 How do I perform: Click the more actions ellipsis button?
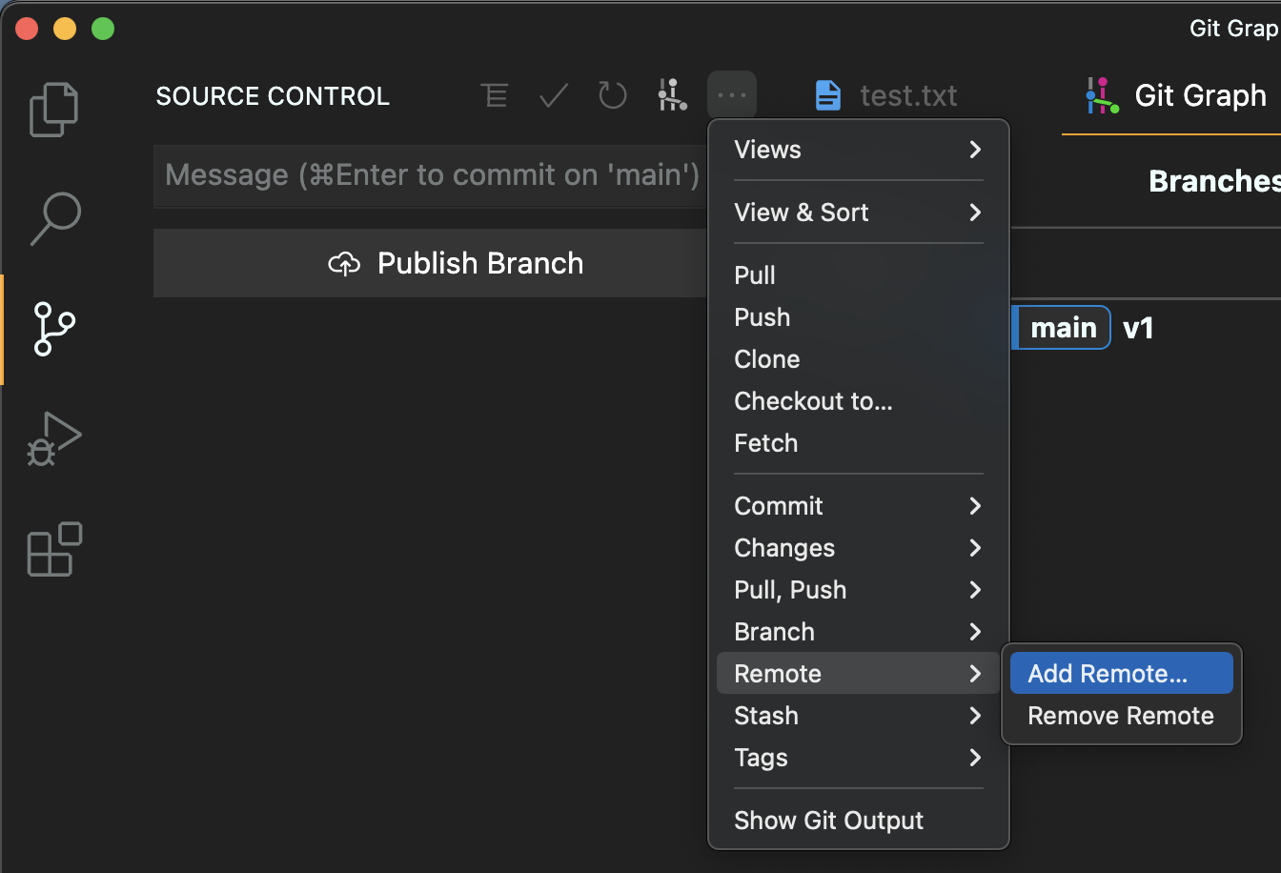[732, 95]
